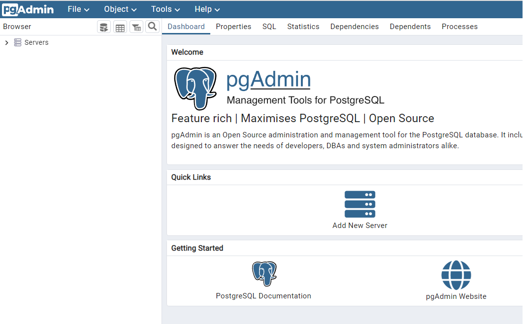This screenshot has width=523, height=324.
Task: Click the Servers stack icon in tree
Action: tap(18, 42)
